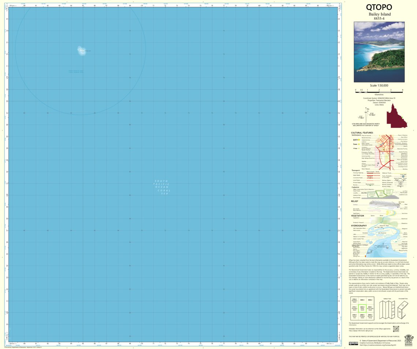This screenshot has height=349, width=417.
Task: Click the metadata QR code
Action: (396, 329)
